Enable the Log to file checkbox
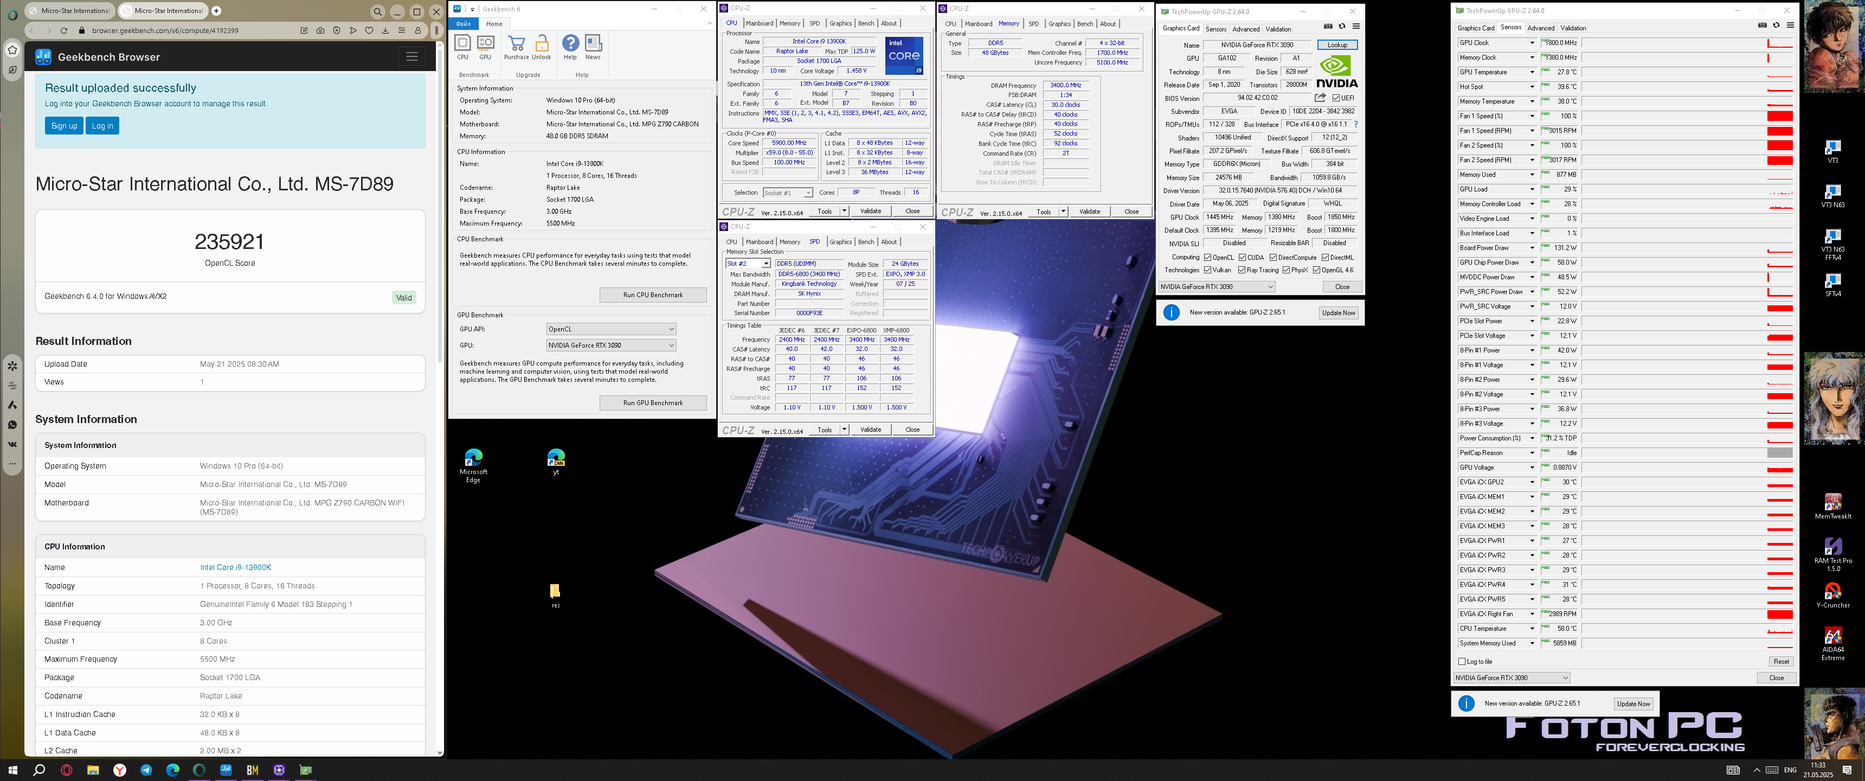1865x781 pixels. (x=1462, y=662)
